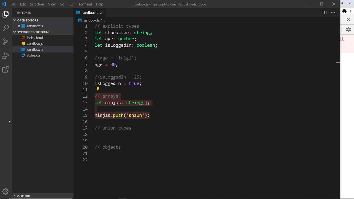Open the View menu
Screen dimensions: 354x199
52,4
